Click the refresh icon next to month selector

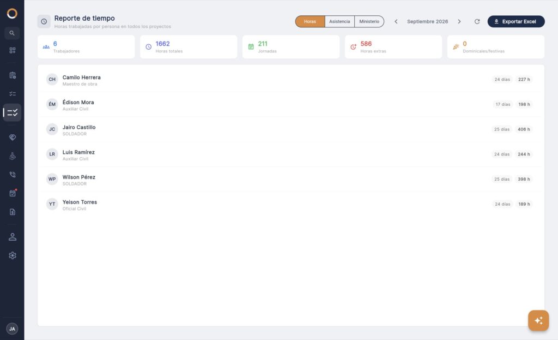[x=477, y=21]
